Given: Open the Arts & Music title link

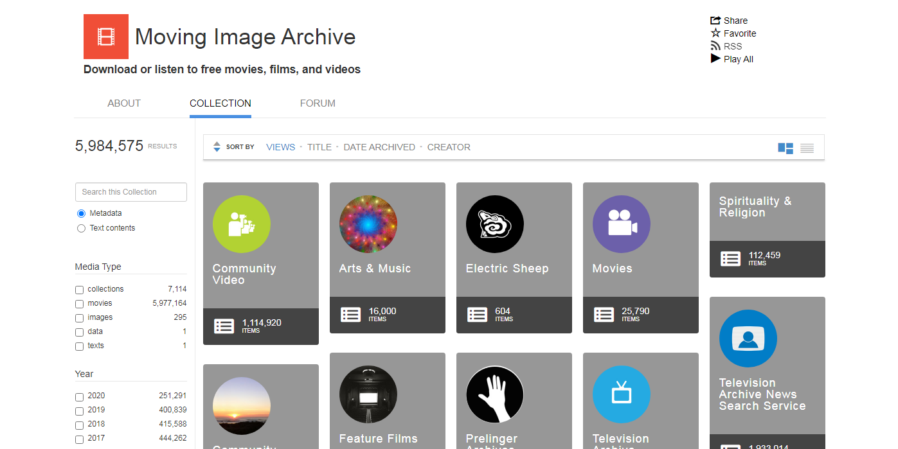Looking at the screenshot, I should pos(375,269).
